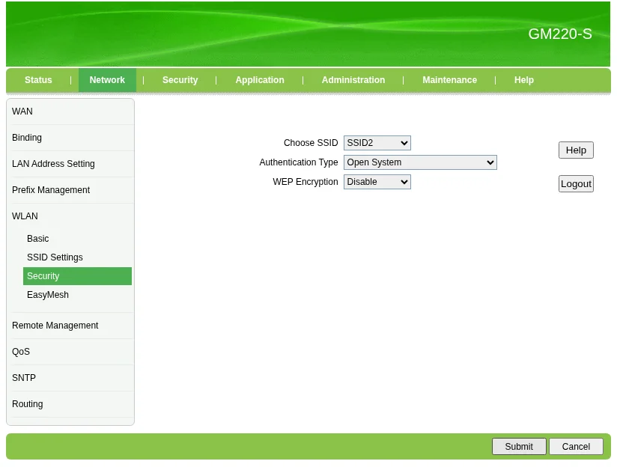Screen dimensions: 617x467
Task: Go to QoS settings
Action: [21, 351]
